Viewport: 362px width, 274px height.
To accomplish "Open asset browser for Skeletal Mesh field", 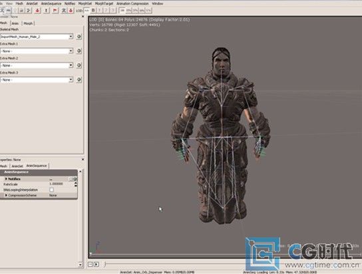I will pos(79,37).
